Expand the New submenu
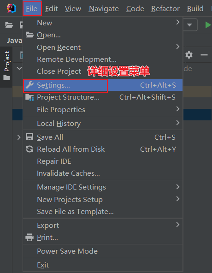This screenshot has width=212, height=273. coord(103,23)
